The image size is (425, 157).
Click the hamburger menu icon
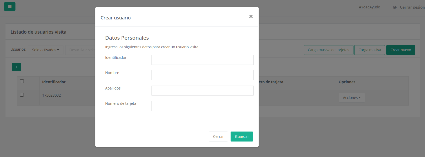pos(10,7)
